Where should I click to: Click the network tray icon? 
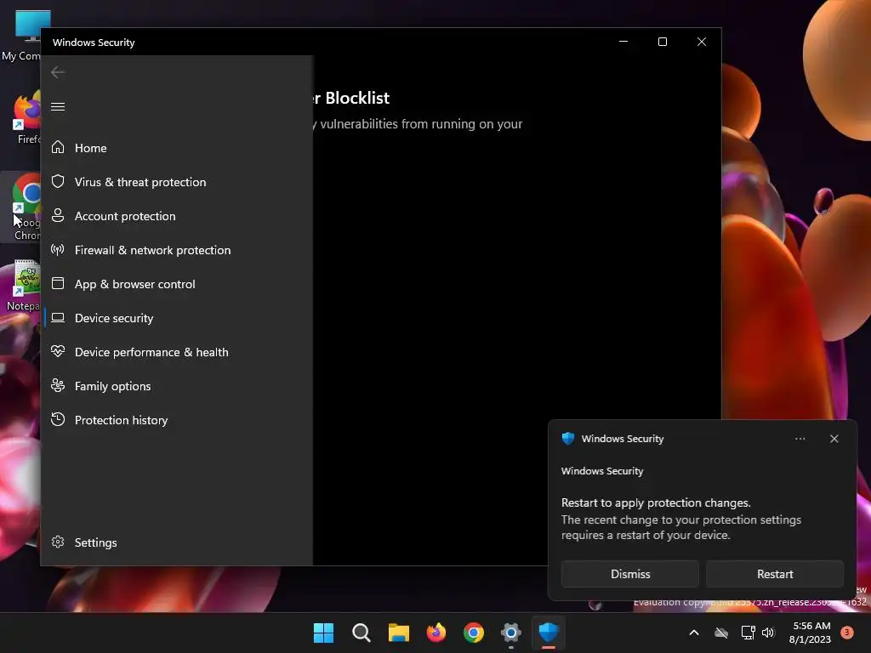(x=748, y=633)
